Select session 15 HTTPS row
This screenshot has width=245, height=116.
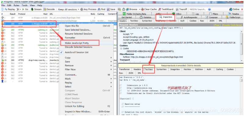point(59,60)
